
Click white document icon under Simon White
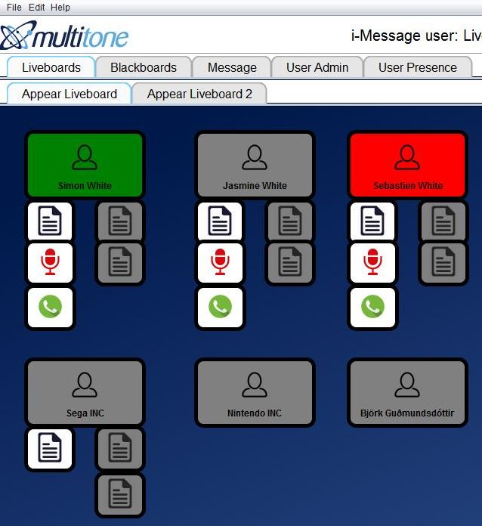click(x=50, y=221)
